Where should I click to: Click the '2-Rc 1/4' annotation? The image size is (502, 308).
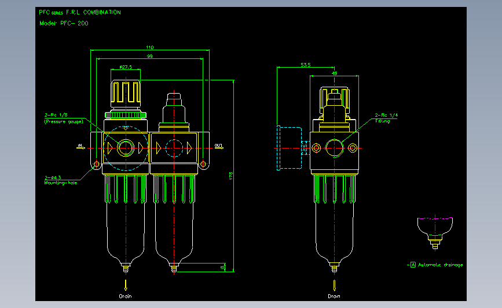tap(386, 115)
